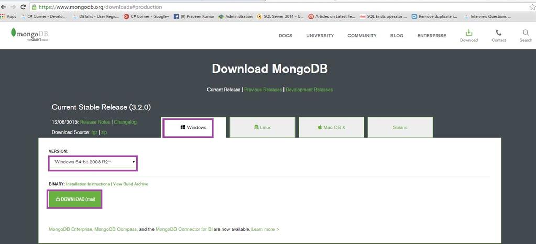Image resolution: width=536 pixels, height=244 pixels.
Task: Select the Mac OS X platform tab
Action: (331, 127)
